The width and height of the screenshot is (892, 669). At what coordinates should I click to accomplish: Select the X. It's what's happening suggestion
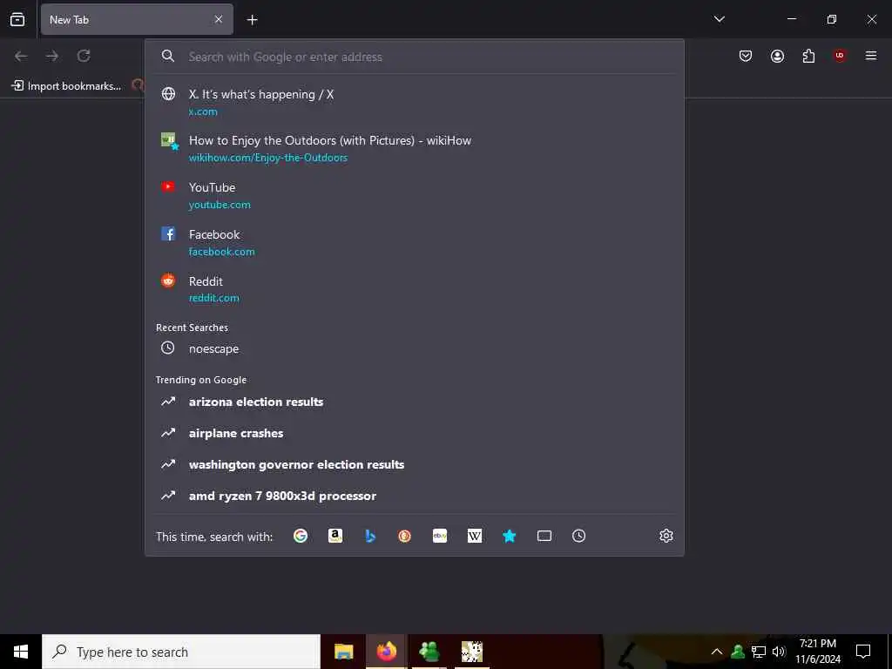tap(416, 102)
